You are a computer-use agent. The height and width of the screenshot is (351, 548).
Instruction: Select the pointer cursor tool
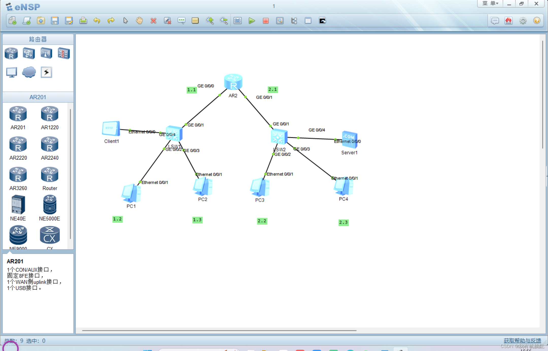(x=125, y=21)
